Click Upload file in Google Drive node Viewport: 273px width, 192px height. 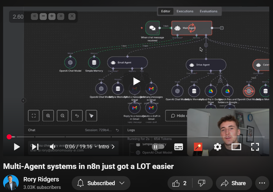211,91
